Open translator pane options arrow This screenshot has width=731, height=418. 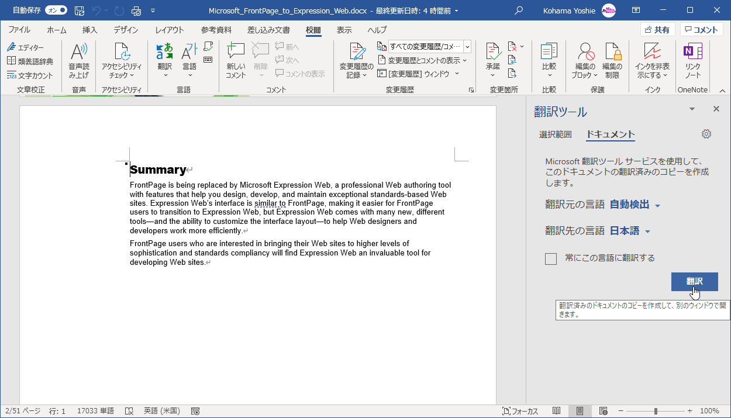pos(692,109)
